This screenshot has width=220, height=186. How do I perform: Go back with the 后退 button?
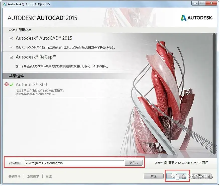click(154, 176)
